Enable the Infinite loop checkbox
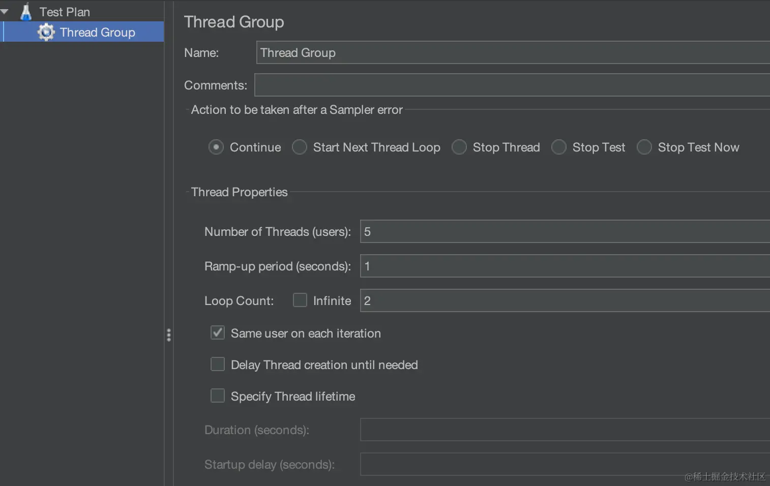 tap(300, 300)
